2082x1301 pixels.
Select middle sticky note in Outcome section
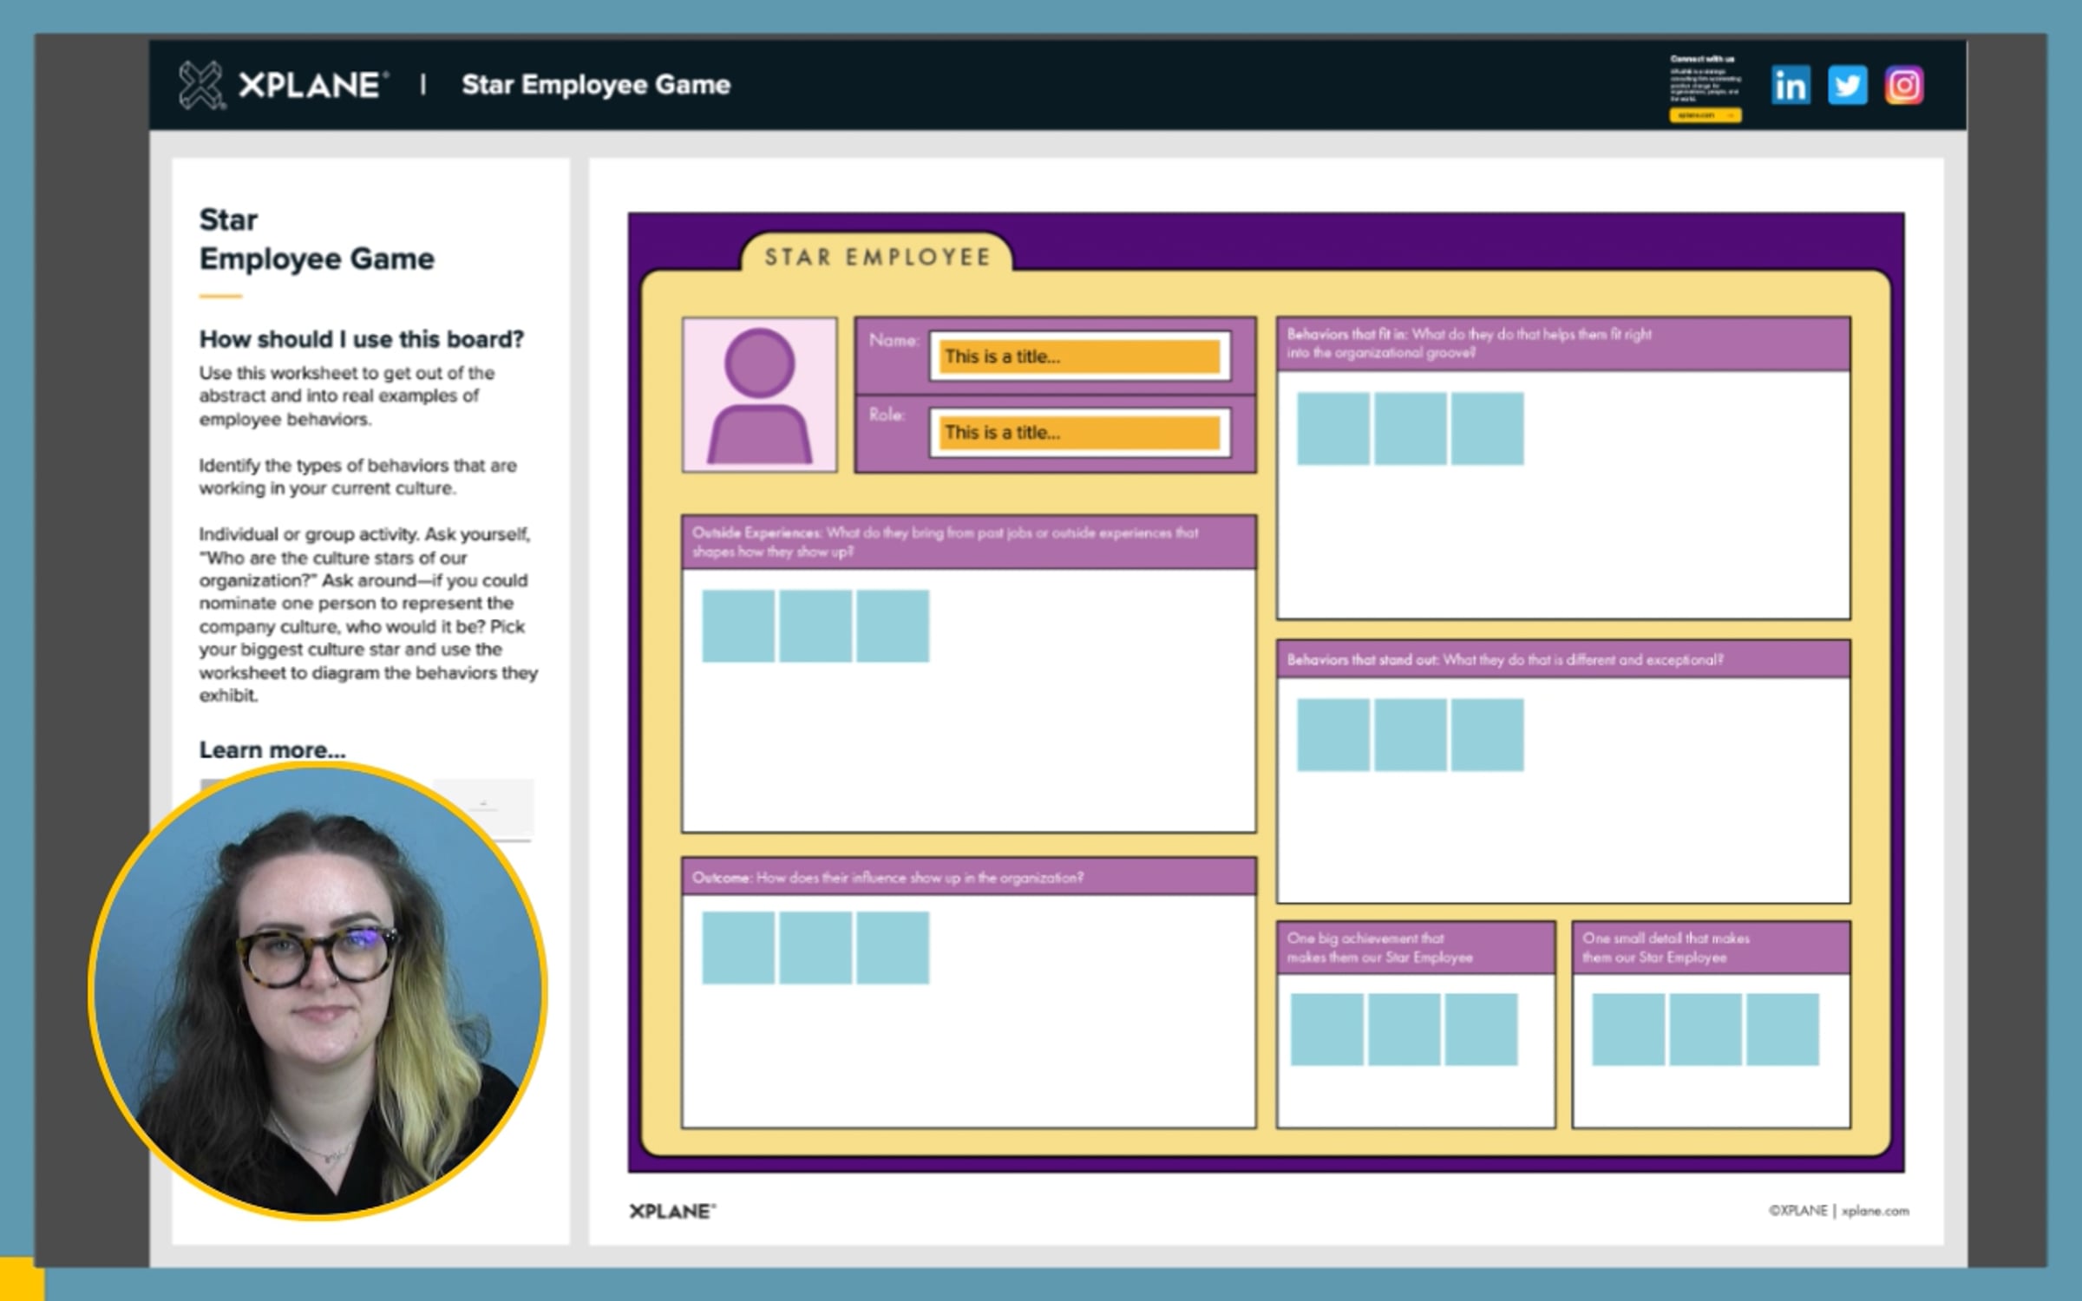(x=815, y=947)
